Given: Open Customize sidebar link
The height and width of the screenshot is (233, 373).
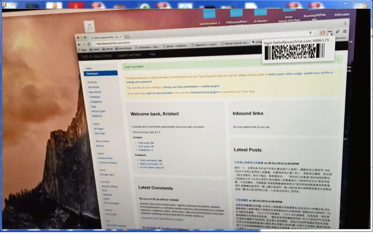Looking at the screenshot, I should (108, 163).
